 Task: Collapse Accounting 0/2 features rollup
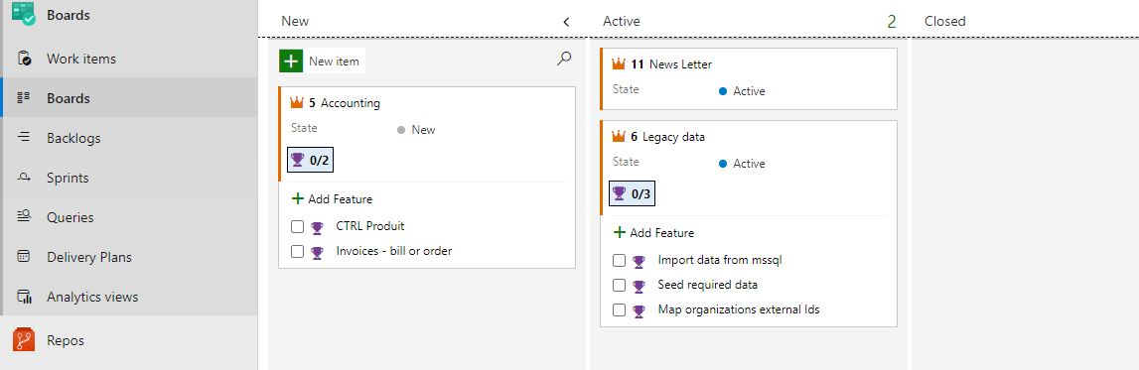tap(310, 160)
